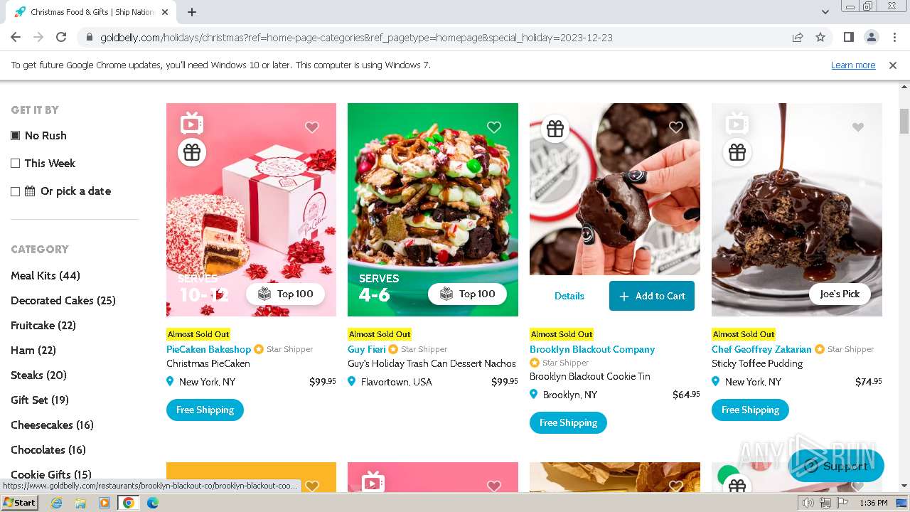Image resolution: width=910 pixels, height=512 pixels.
Task: Click the share page icon in address bar
Action: pyautogui.click(x=798, y=37)
